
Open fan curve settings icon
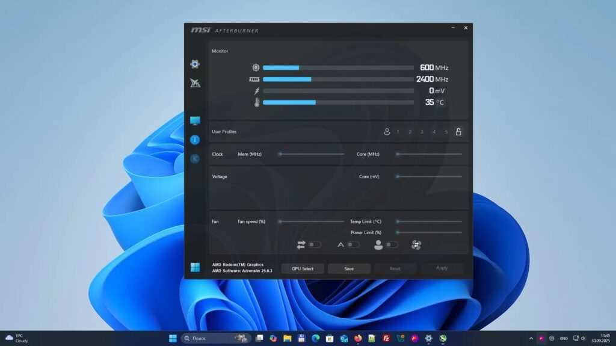coord(416,245)
